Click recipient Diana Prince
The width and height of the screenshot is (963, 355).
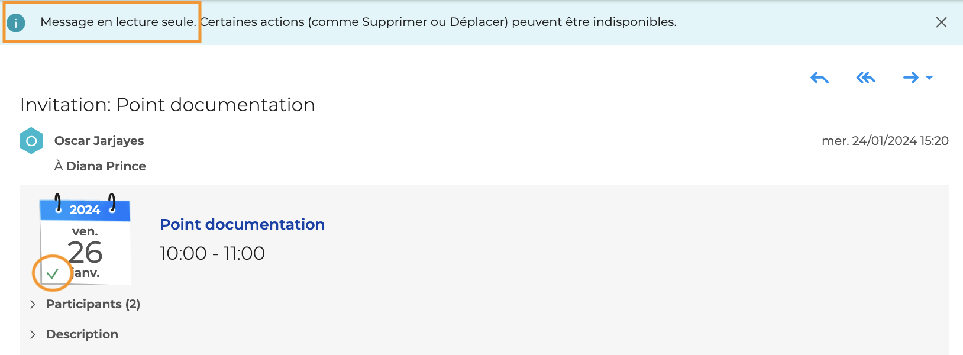click(106, 166)
